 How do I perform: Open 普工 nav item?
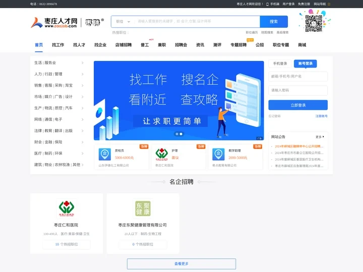click(145, 45)
